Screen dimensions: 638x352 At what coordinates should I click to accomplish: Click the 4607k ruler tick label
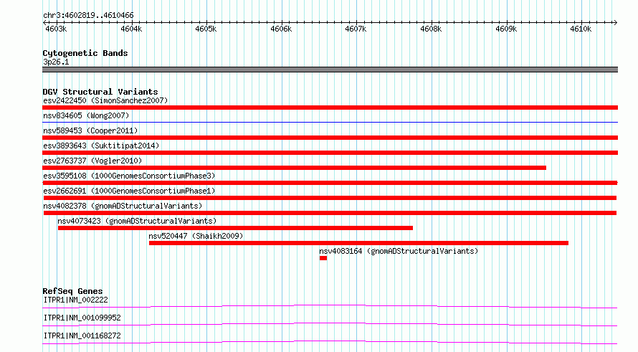(x=356, y=29)
